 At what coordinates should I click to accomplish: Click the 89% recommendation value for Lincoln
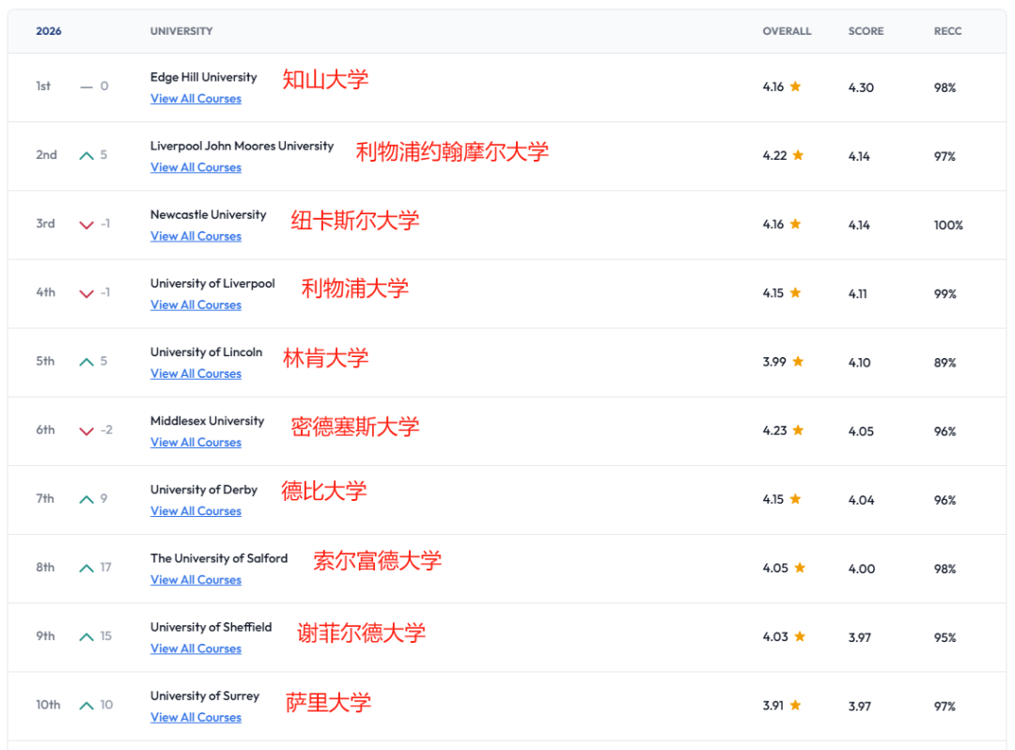[945, 363]
